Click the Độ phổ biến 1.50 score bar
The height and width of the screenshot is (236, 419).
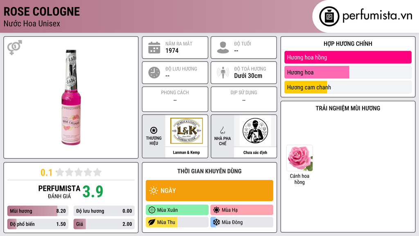click(x=38, y=224)
